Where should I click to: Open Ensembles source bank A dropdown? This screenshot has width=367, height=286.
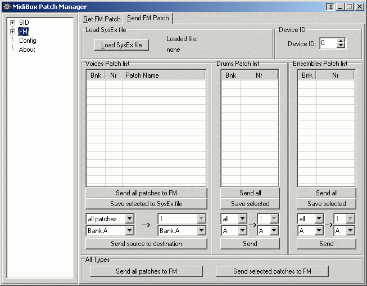coord(319,231)
